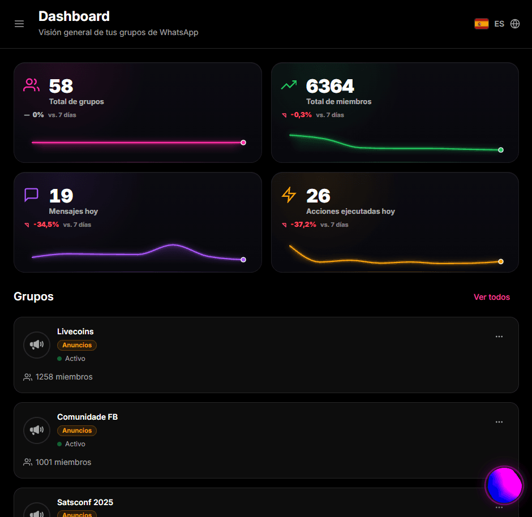Click the purple sparkline end point
The height and width of the screenshot is (517, 532).
[243, 260]
